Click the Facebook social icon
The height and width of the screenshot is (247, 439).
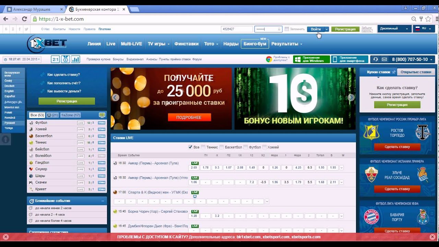point(20,29)
